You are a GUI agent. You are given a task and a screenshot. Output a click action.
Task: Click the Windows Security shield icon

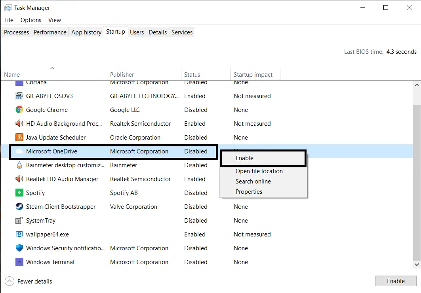coord(19,248)
